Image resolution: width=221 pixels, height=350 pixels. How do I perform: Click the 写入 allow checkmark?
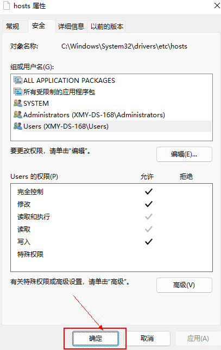(x=149, y=242)
